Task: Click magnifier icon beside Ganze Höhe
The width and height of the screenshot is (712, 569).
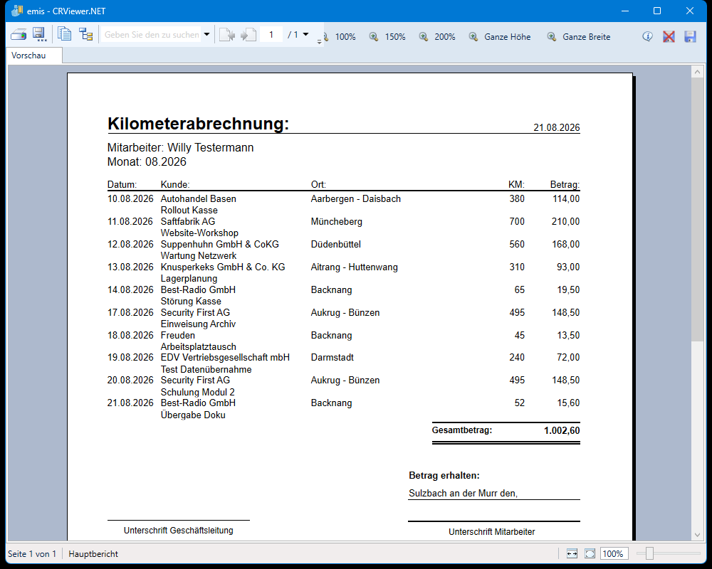Action: (x=473, y=37)
